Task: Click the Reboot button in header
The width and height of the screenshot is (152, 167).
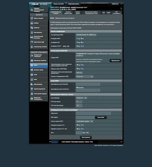Action: click(x=74, y=4)
